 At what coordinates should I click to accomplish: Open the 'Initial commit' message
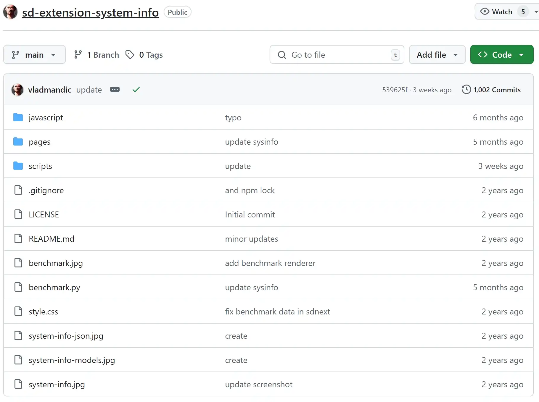250,214
